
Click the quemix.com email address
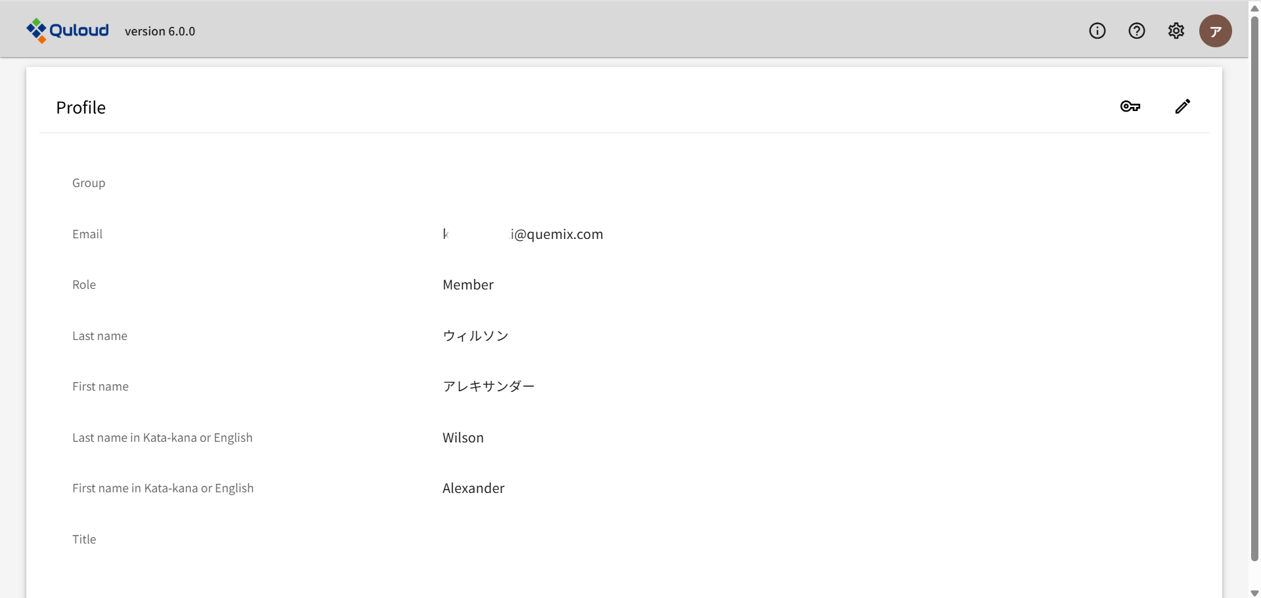click(556, 234)
